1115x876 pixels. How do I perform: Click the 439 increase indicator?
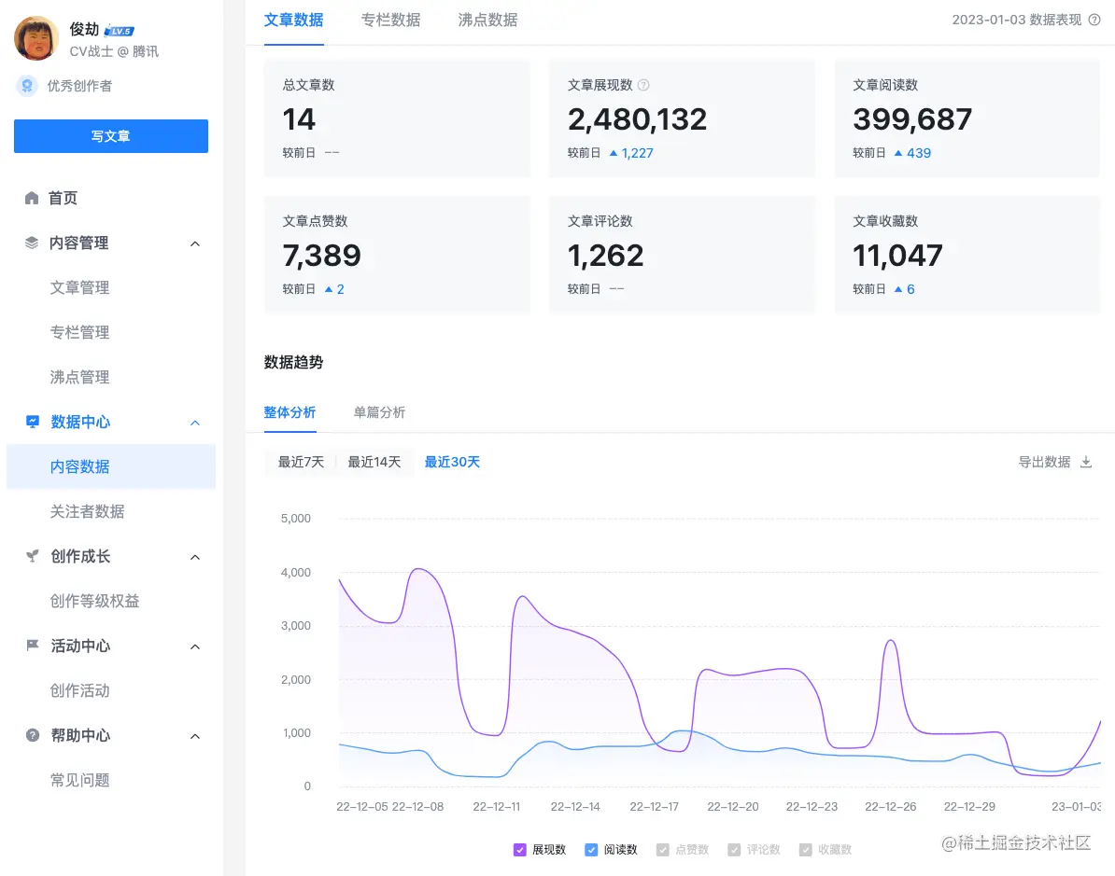(x=912, y=153)
